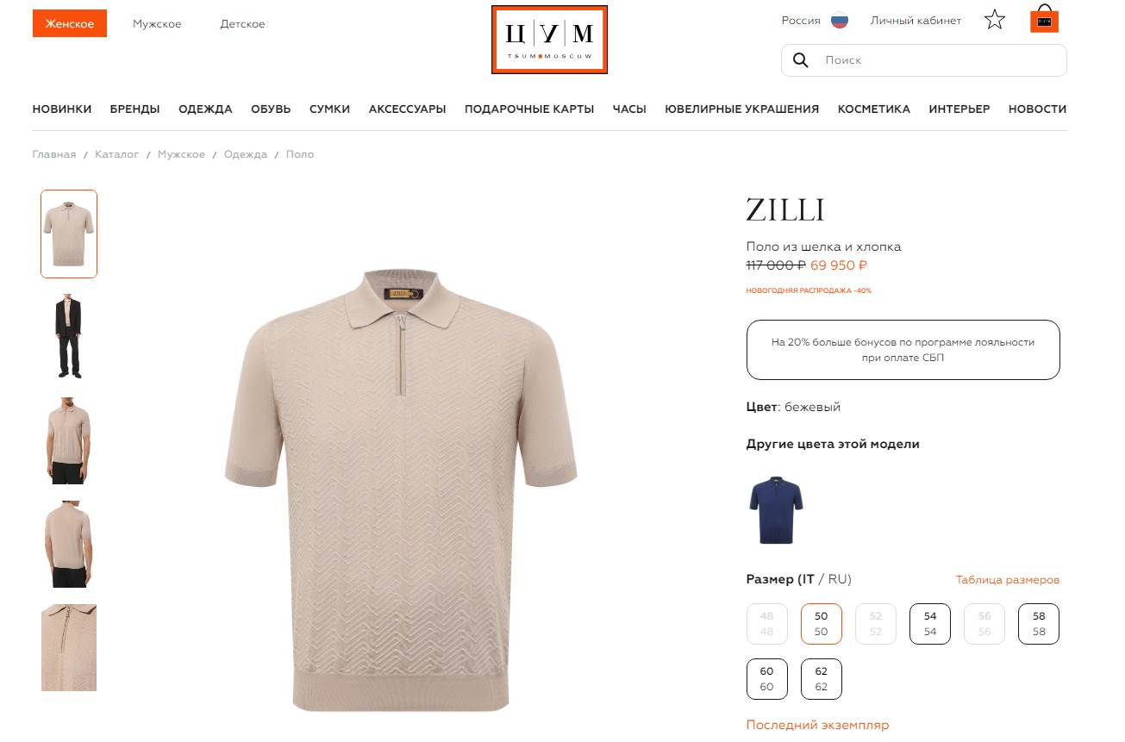Click the favorites star icon
Screen dimensions: 1125x742
pos(995,20)
